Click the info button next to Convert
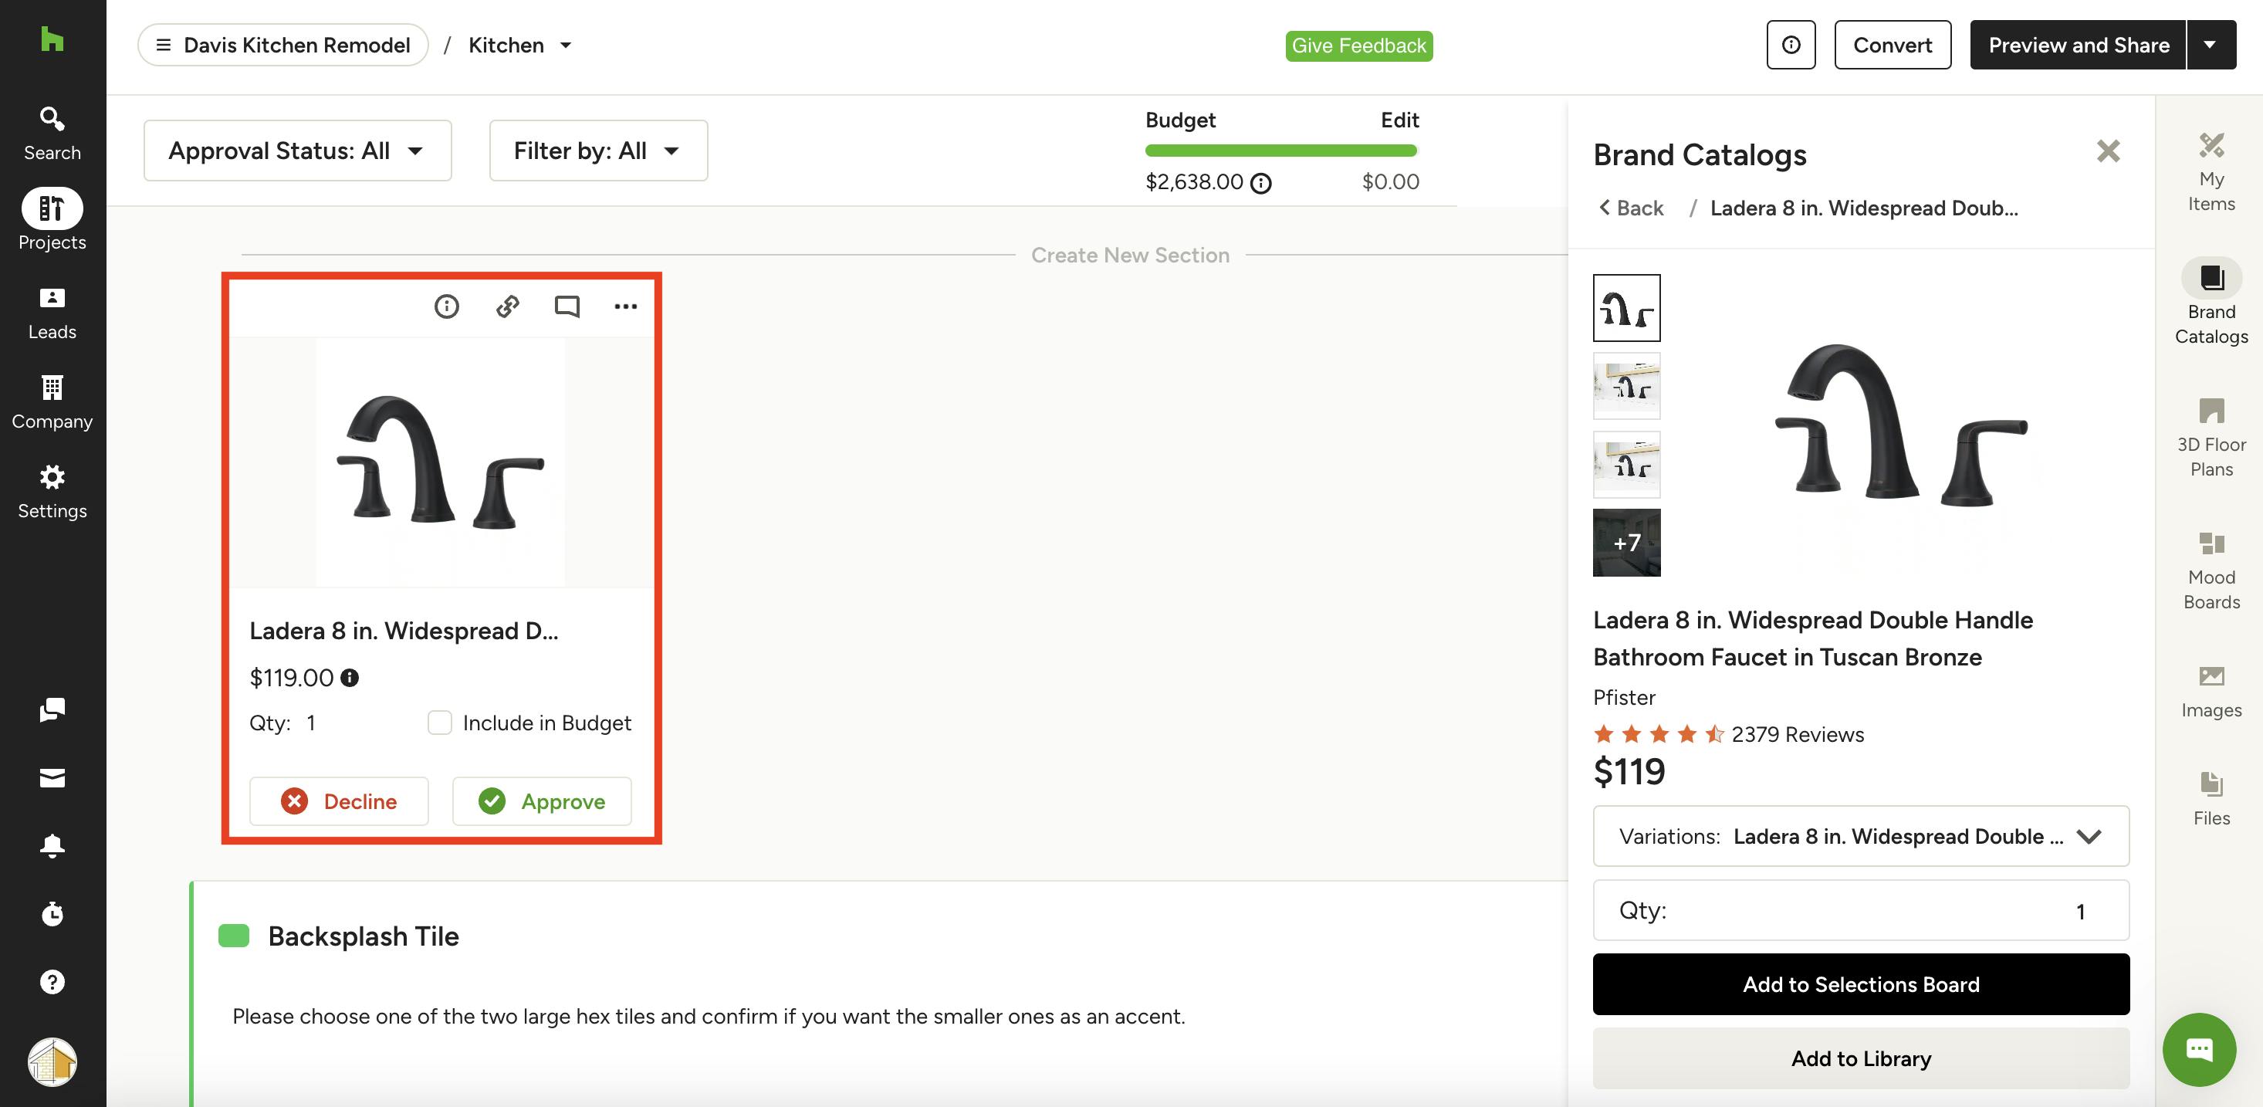The image size is (2263, 1107). (x=1791, y=45)
